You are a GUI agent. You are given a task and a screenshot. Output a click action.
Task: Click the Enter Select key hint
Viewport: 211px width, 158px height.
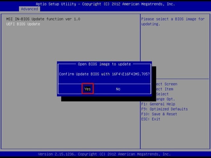point(162,94)
